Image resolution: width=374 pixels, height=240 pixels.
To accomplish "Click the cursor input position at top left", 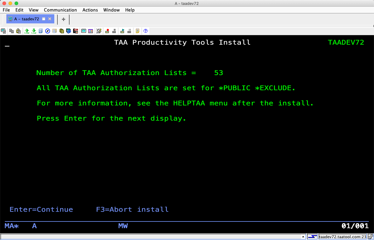I will [7, 46].
